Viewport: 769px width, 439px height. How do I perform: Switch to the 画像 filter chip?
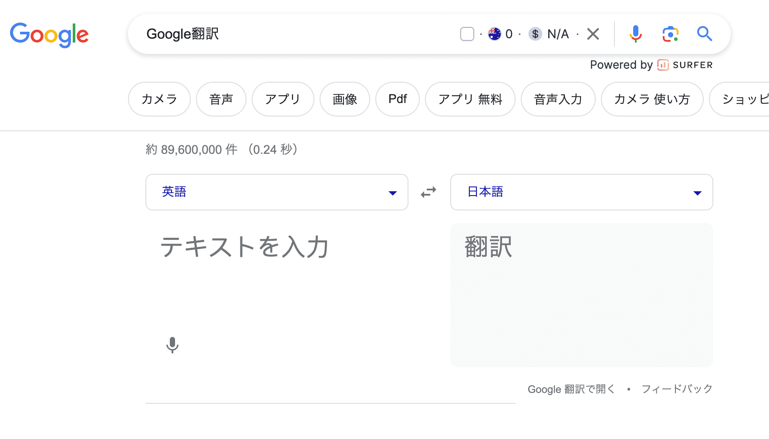pyautogui.click(x=344, y=99)
